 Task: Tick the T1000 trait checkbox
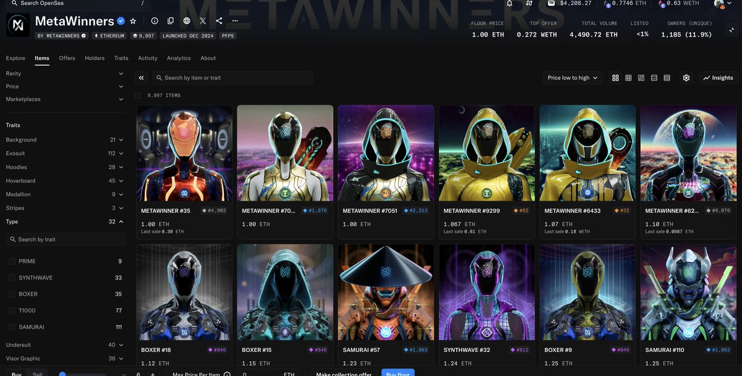click(12, 311)
